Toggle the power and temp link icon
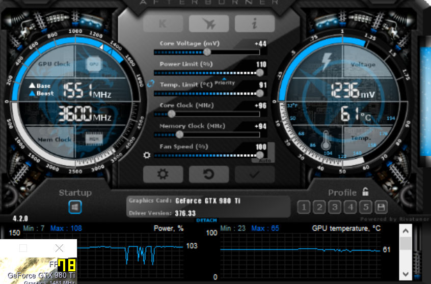Image resolution: width=431 pixels, height=284 pixels. point(151,83)
